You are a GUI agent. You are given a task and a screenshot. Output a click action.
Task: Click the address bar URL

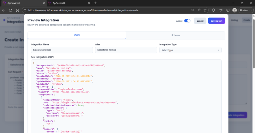click(x=83, y=10)
